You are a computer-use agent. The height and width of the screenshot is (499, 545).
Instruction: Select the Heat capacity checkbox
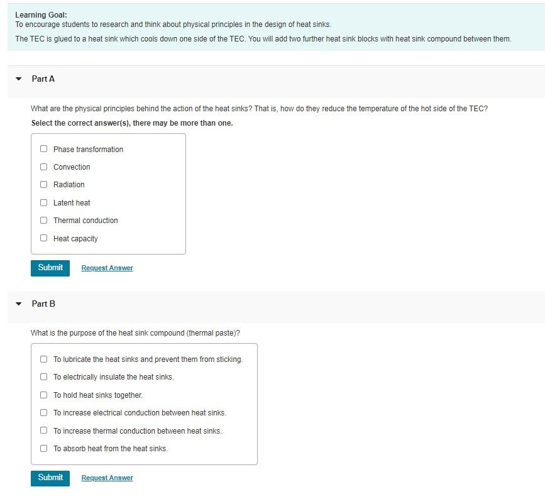pos(43,238)
